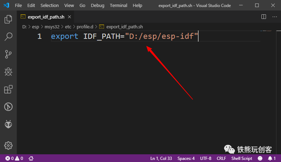Open the Source Control view
The image size is (281, 162).
pos(8,54)
